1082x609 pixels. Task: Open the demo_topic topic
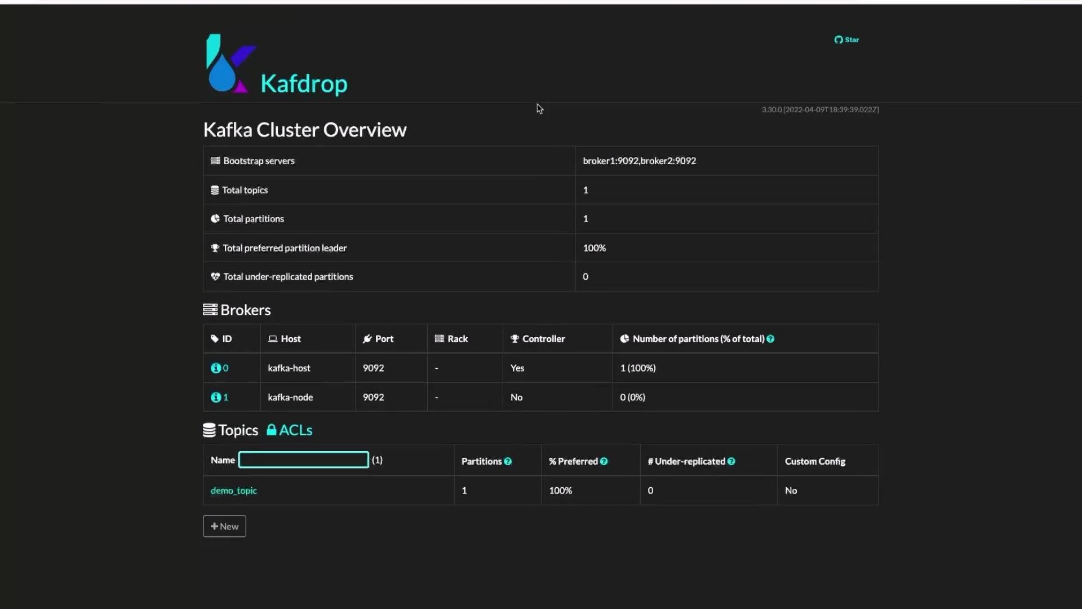tap(234, 491)
